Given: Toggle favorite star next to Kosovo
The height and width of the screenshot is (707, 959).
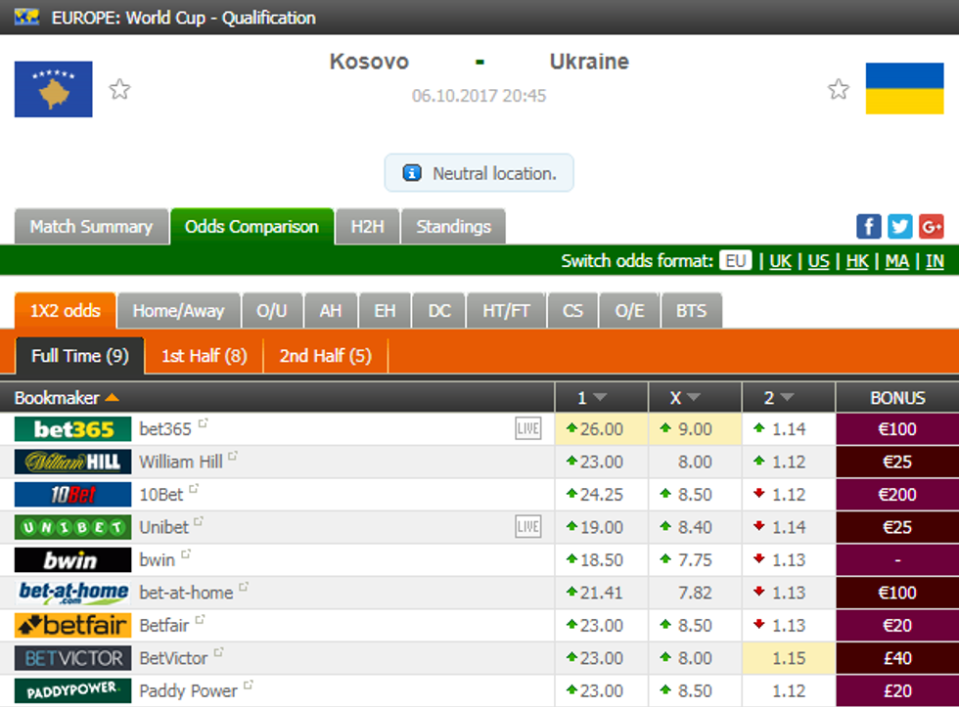Looking at the screenshot, I should pyautogui.click(x=119, y=90).
